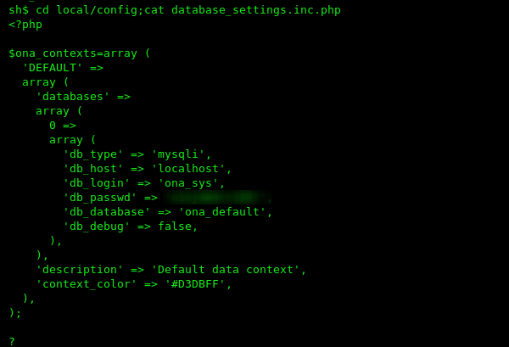Click the 'db_host' key
Viewport: 509px width, 347px height.
(93, 169)
